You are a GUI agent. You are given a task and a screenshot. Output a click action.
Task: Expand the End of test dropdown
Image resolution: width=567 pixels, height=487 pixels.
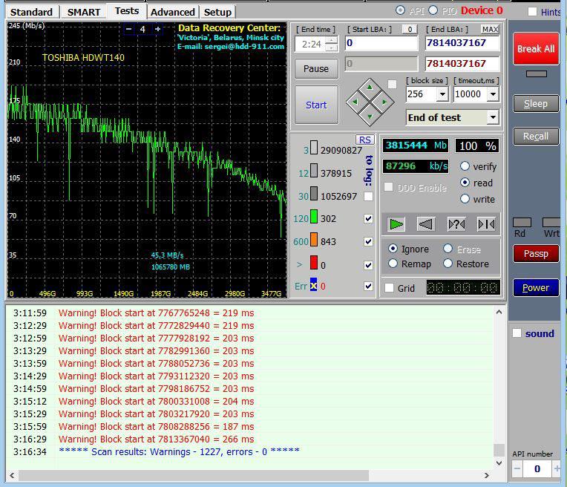point(493,117)
